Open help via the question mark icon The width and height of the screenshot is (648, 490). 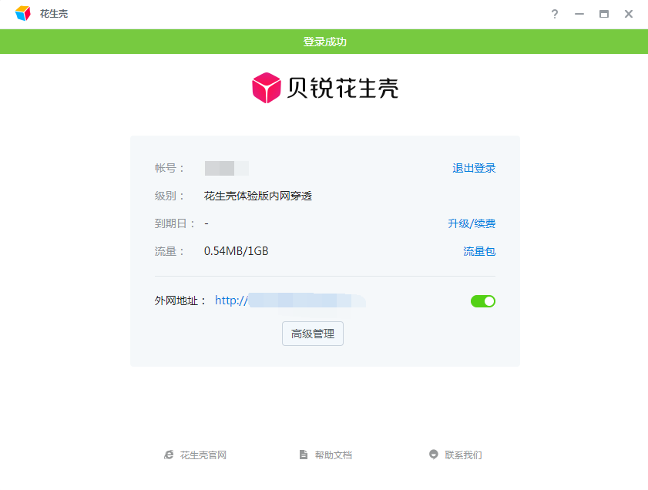pyautogui.click(x=555, y=14)
